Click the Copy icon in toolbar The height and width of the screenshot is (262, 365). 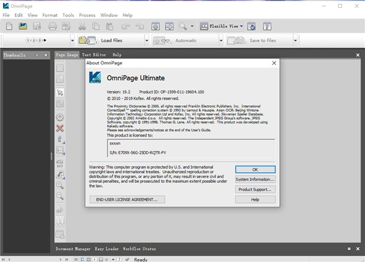click(96, 26)
